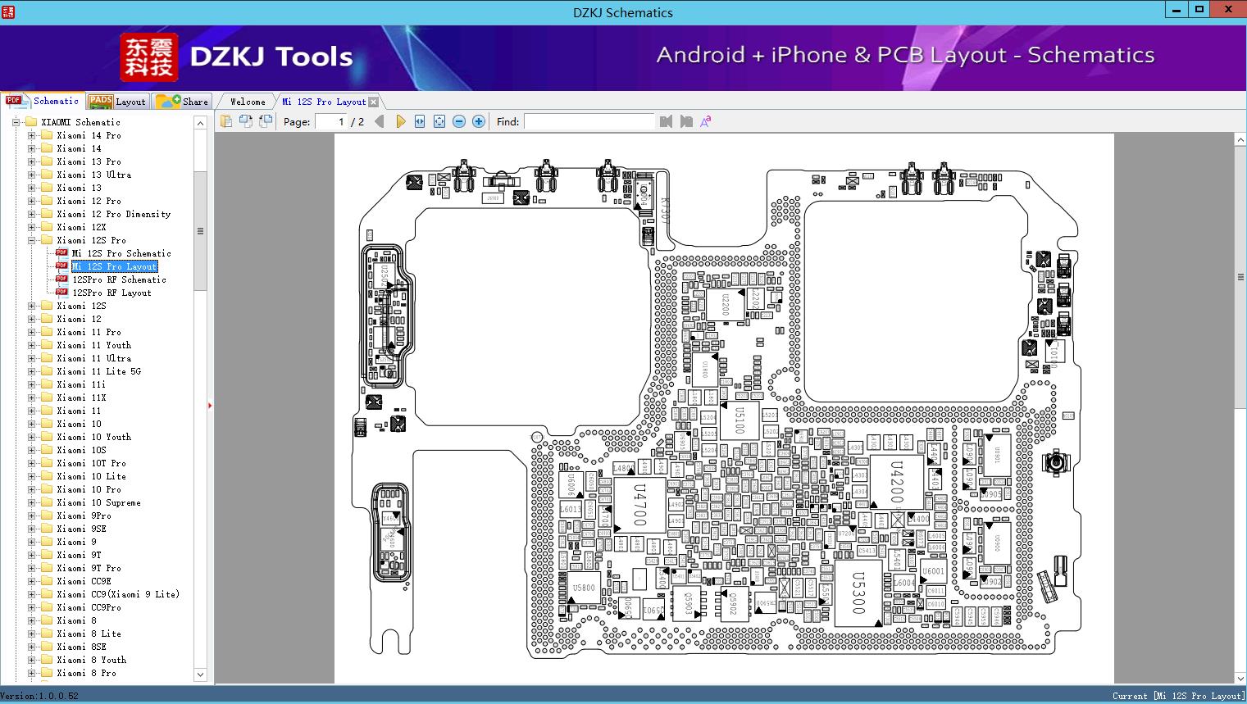Expand the Xiaomi 11 Ultra folder
Image resolution: width=1247 pixels, height=704 pixels.
pos(31,358)
